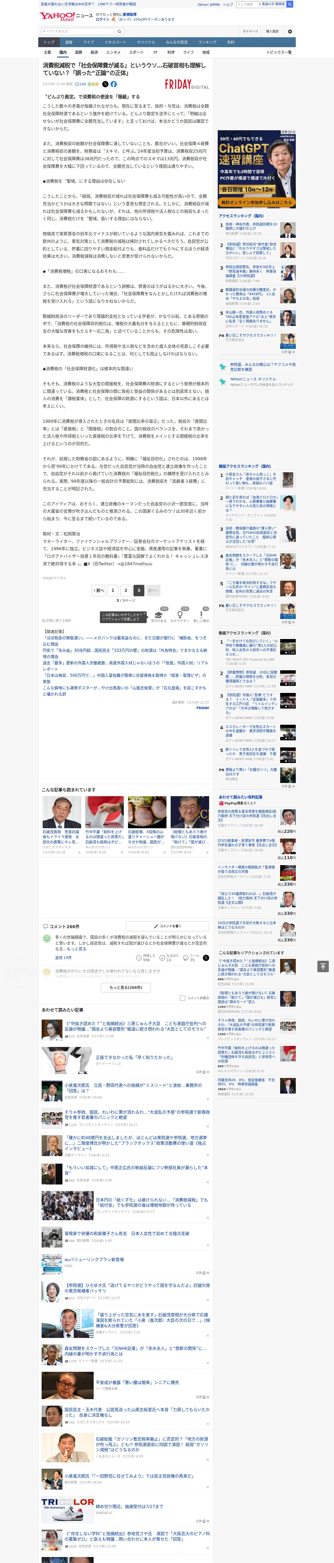This screenshot has width=334, height=1563.
Task: Open the ChatGPT 速習講座 advertisement banner
Action: coord(257,169)
